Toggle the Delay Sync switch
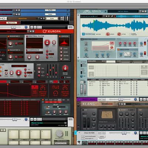The width and height of the screenshot is (148, 148). 48,107
